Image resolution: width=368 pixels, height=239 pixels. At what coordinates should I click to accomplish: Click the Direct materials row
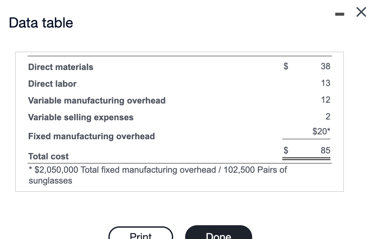(61, 67)
